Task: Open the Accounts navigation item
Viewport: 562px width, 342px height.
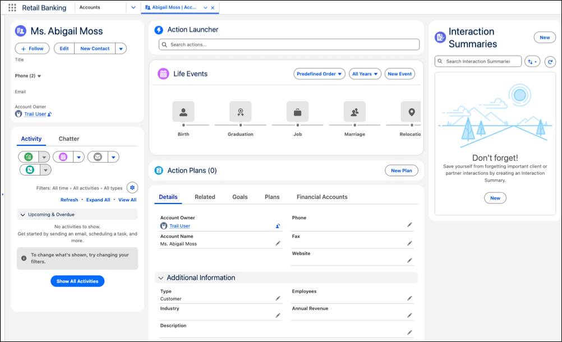Action: (90, 7)
